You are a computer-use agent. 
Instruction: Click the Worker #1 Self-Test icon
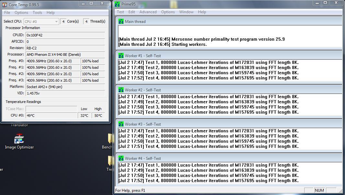point(121,56)
